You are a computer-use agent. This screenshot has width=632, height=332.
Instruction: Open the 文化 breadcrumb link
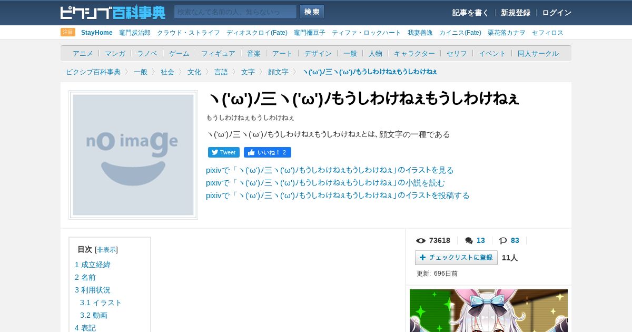[x=194, y=72]
